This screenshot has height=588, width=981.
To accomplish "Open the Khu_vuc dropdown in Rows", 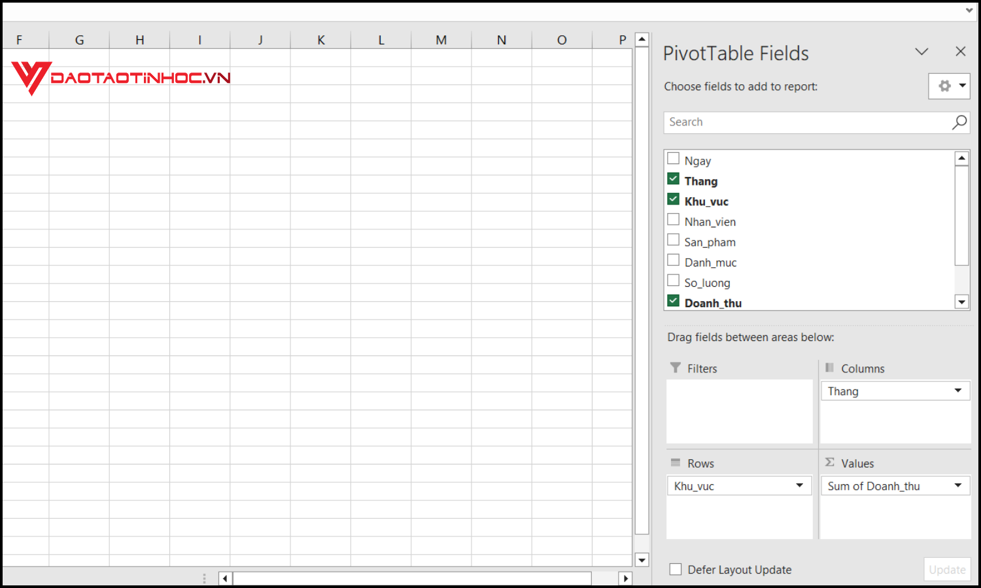I will coord(799,485).
